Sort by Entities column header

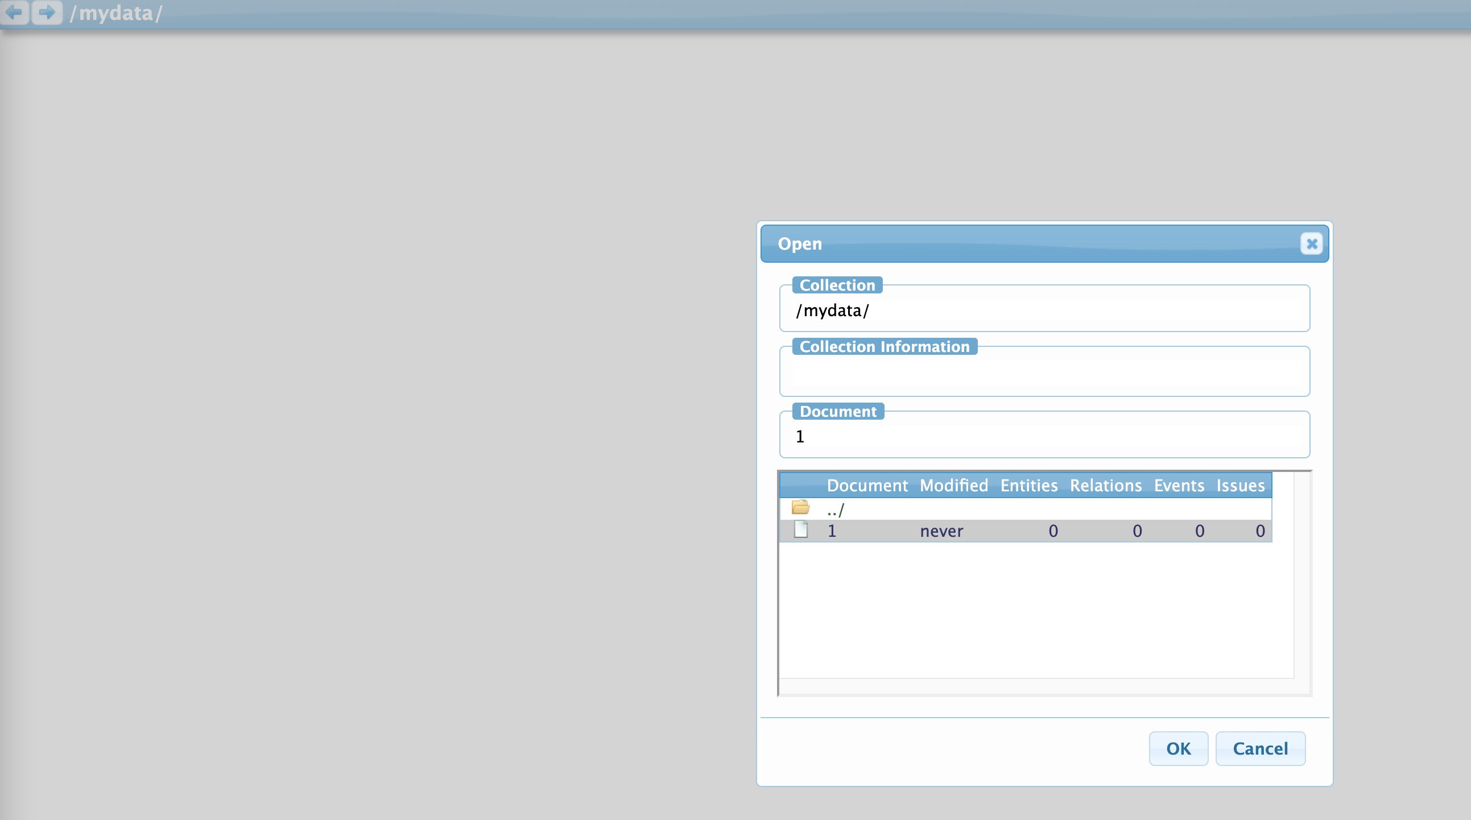[1028, 486]
